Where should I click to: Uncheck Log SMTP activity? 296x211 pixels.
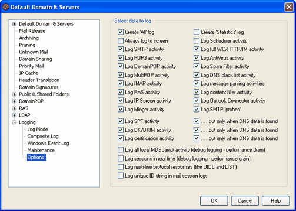[121, 49]
